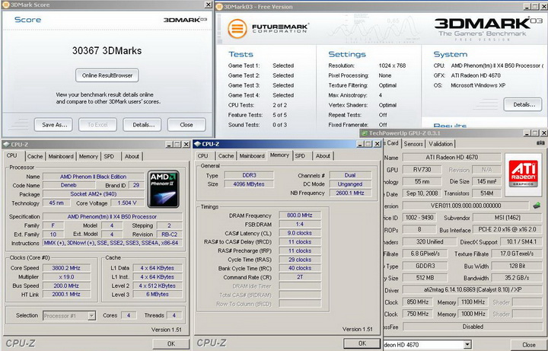Click the Resolution 1024 x 768 setting text
Viewport: 548px width, 351px height.
click(x=392, y=65)
